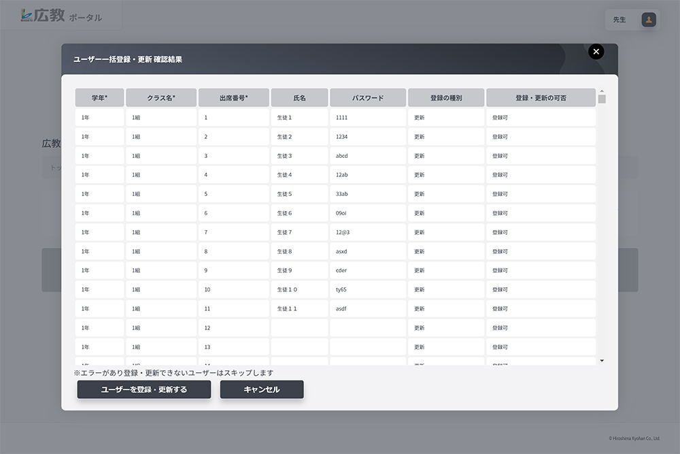
Task: Click the 登録・更新の可否 column header
Action: point(541,97)
